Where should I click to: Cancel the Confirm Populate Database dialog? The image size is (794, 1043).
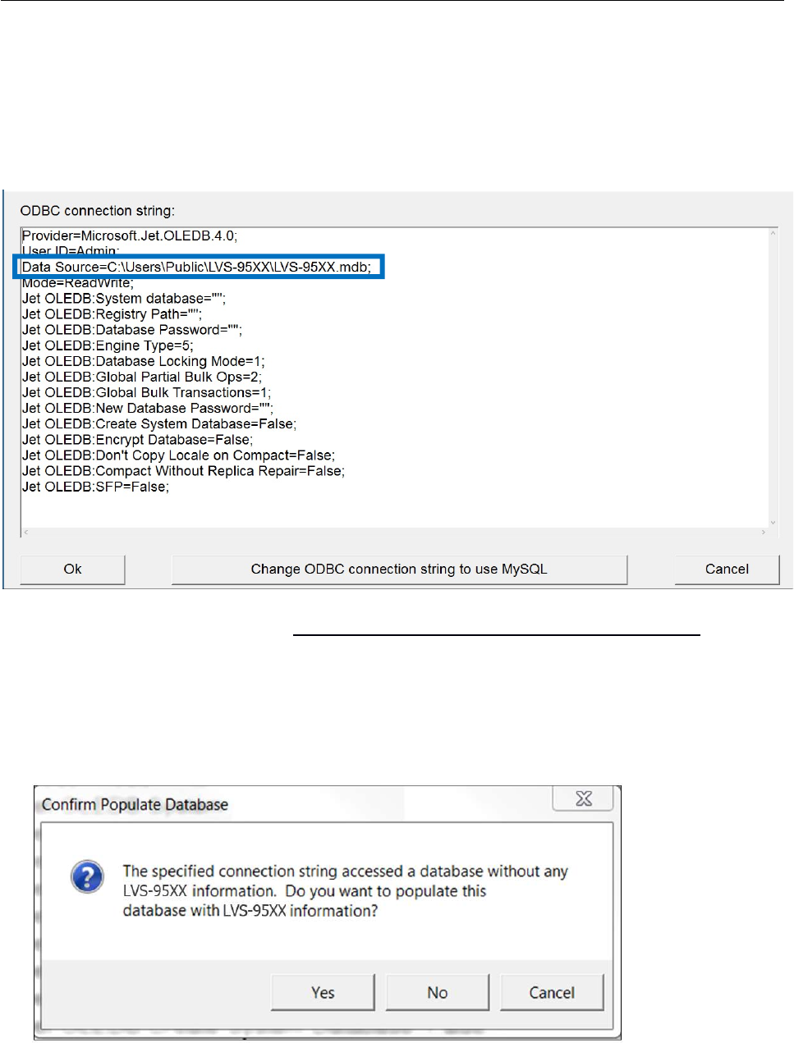[x=552, y=993]
